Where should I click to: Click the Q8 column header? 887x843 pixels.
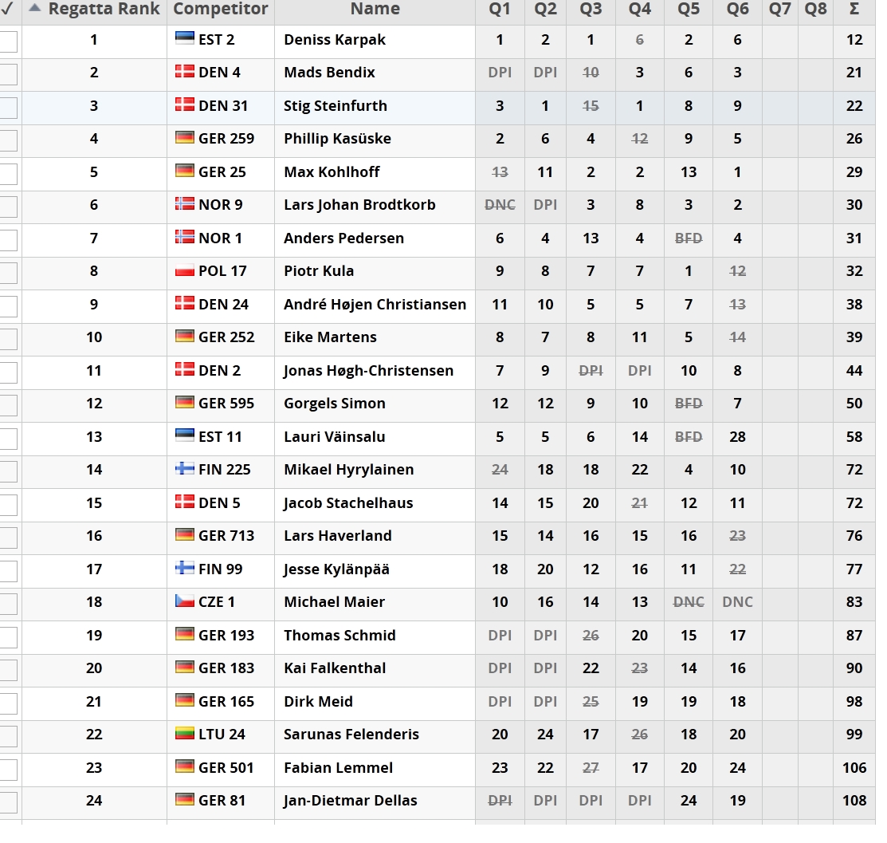pos(815,9)
